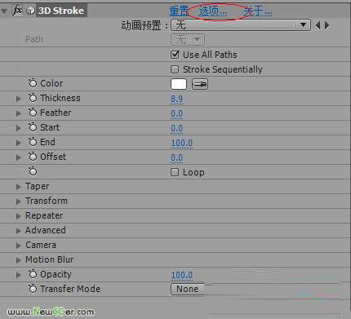Pick color with the eyedropper tool

coord(200,84)
